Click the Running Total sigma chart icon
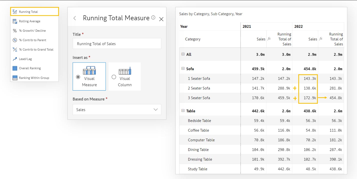 (15, 12)
